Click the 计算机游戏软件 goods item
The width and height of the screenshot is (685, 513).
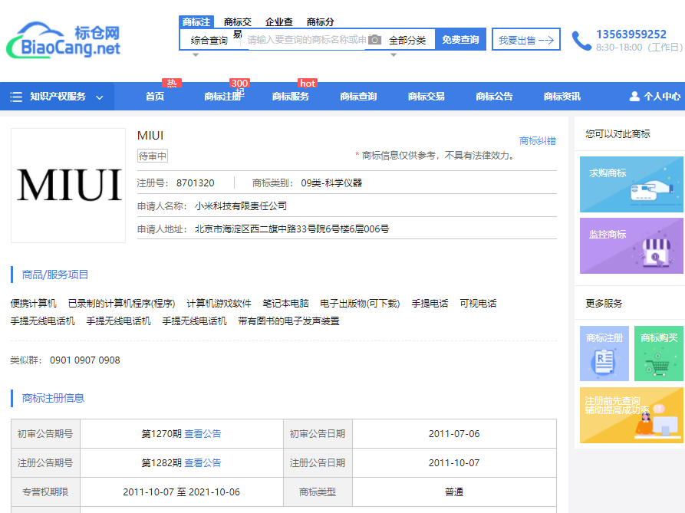219,304
